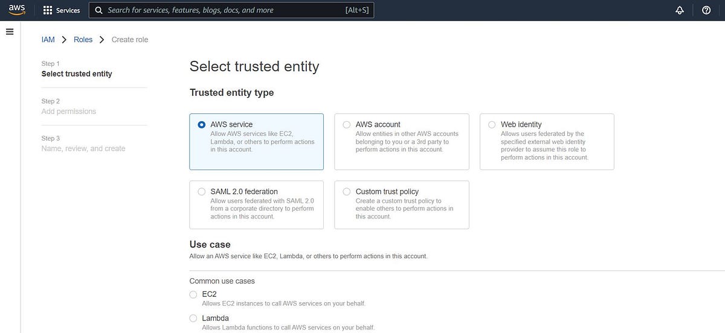Choose the Lambda use case radio button
The width and height of the screenshot is (725, 333).
[x=193, y=318]
